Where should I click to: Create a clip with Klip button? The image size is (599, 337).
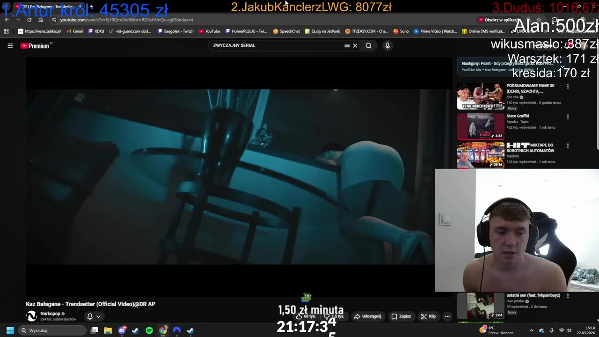pyautogui.click(x=428, y=316)
